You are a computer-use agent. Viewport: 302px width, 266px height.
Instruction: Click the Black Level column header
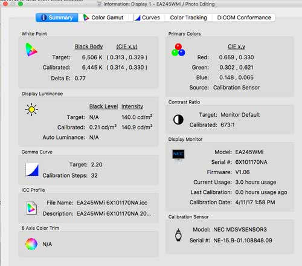103,106
